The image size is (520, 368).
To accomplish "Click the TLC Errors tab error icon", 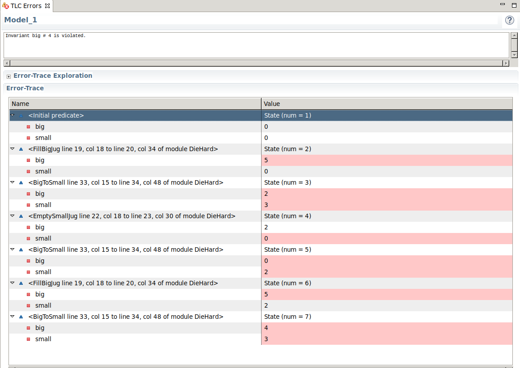I will pyautogui.click(x=5, y=6).
